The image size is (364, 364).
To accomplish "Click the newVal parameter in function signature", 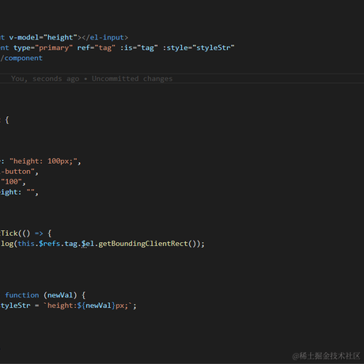I will click(60, 295).
